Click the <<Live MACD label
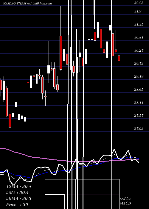The height and width of the screenshot is (209, 149). click(125, 201)
